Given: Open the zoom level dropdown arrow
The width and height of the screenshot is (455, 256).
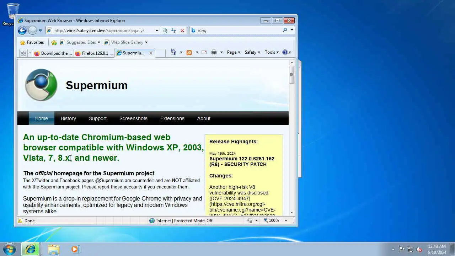Looking at the screenshot, I should (x=286, y=220).
